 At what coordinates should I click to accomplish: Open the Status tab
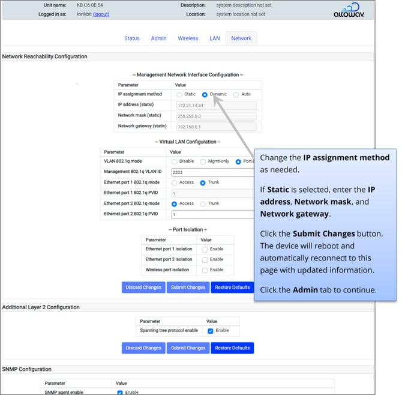(x=132, y=38)
